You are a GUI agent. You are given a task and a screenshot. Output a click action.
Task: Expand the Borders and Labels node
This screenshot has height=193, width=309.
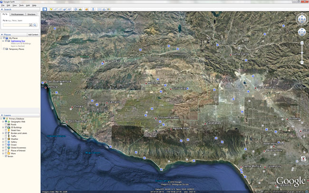(3, 133)
